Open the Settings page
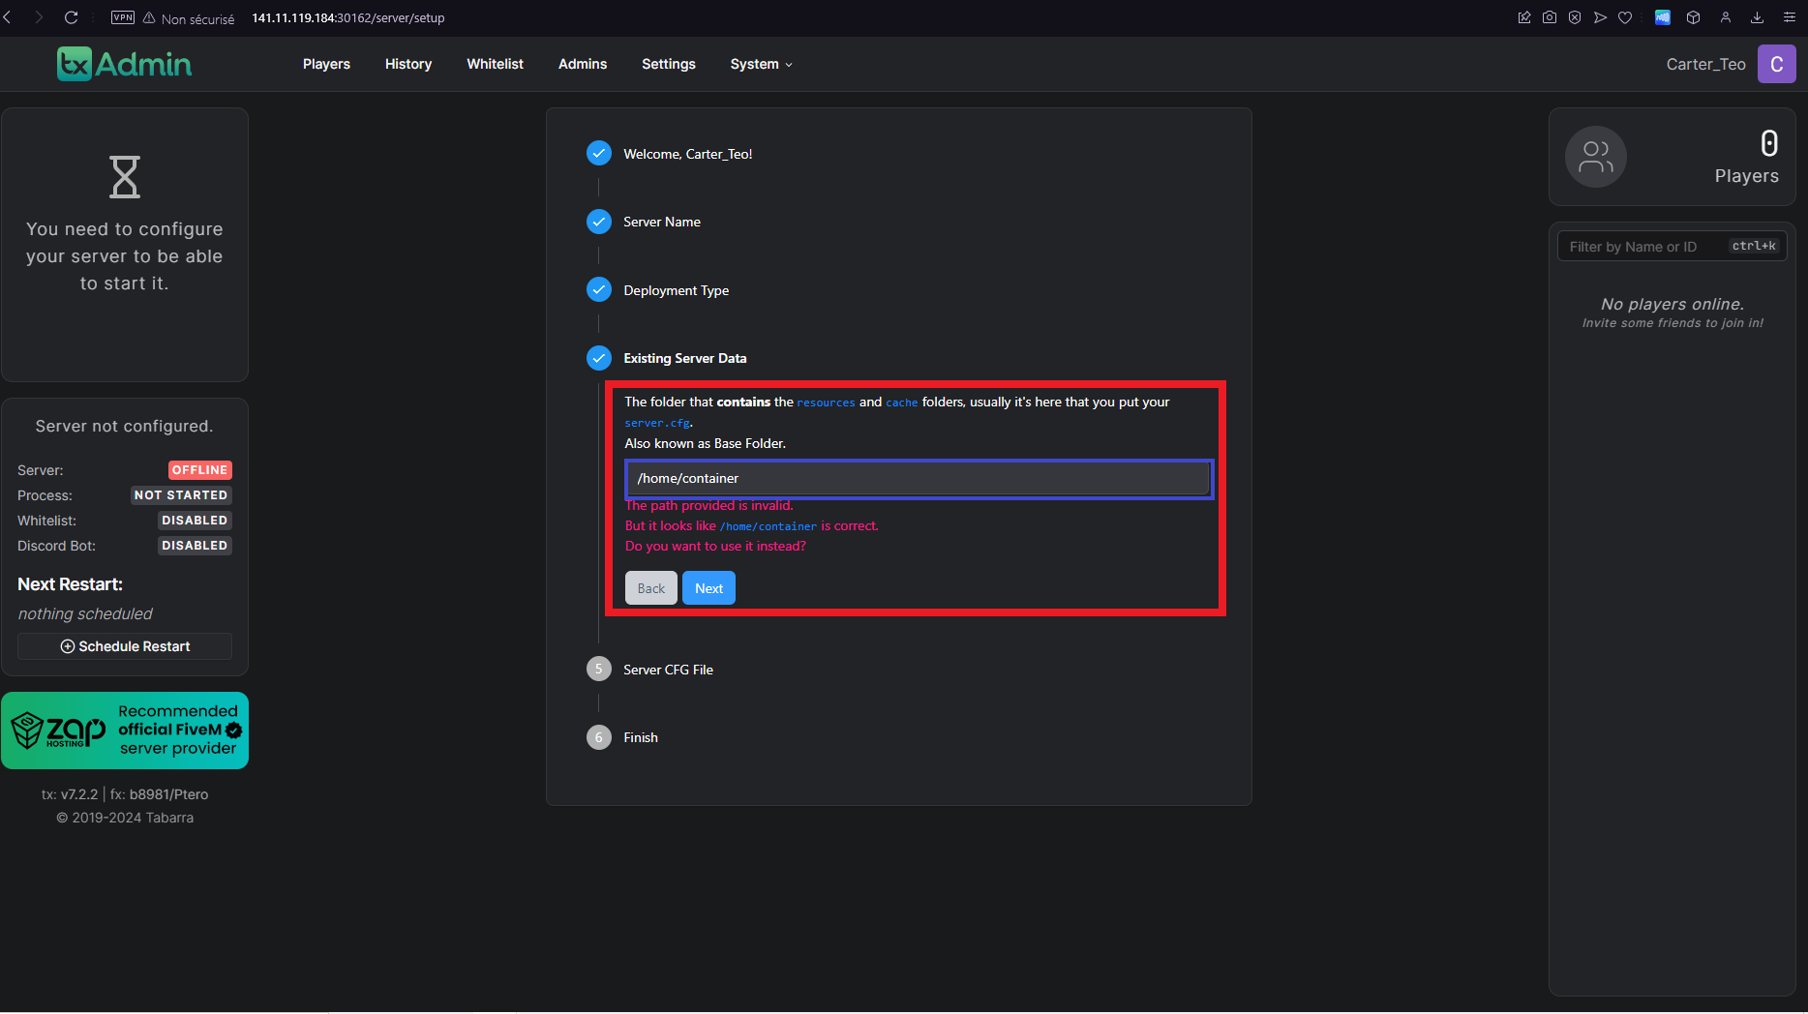Viewport: 1808px width, 1014px height. (x=668, y=64)
